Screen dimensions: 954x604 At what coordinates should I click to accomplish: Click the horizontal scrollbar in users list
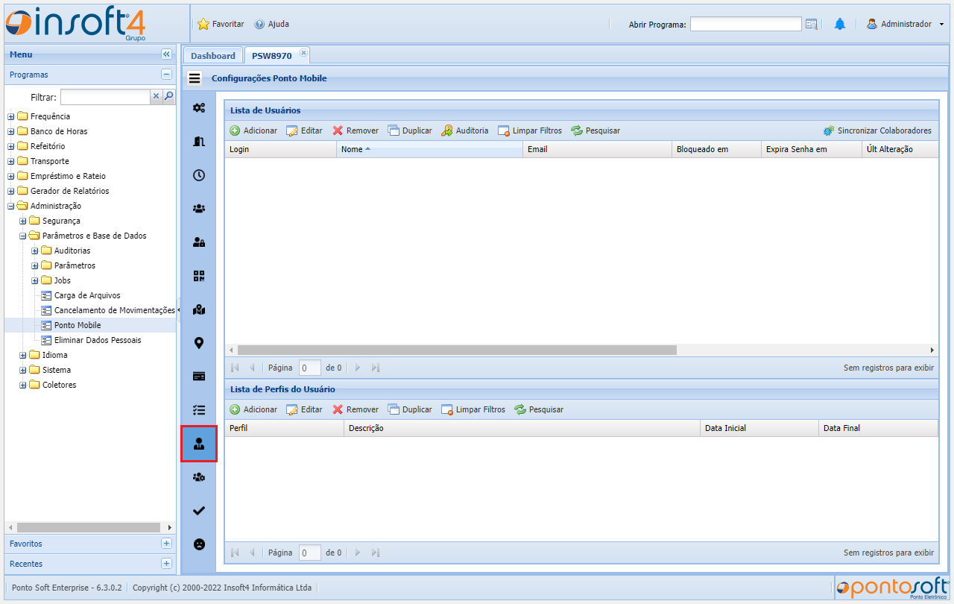tap(456, 350)
